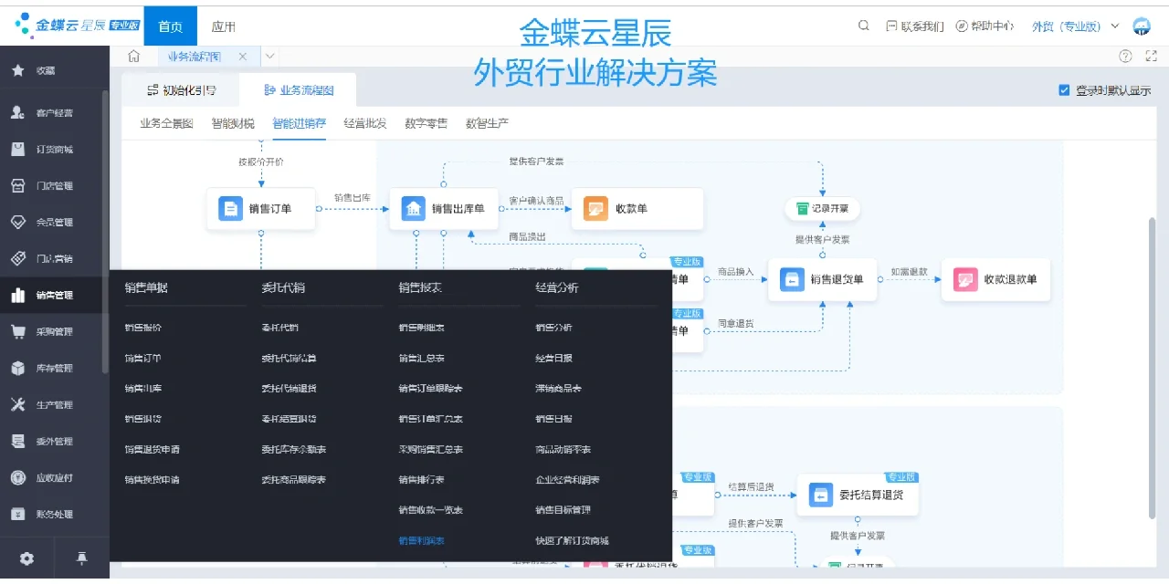
Task: Open the chevron next to the 业务流程图 tab
Action: point(269,55)
